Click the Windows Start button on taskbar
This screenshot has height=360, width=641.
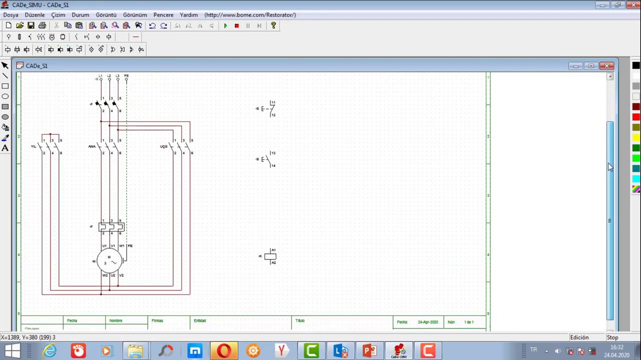click(x=12, y=351)
